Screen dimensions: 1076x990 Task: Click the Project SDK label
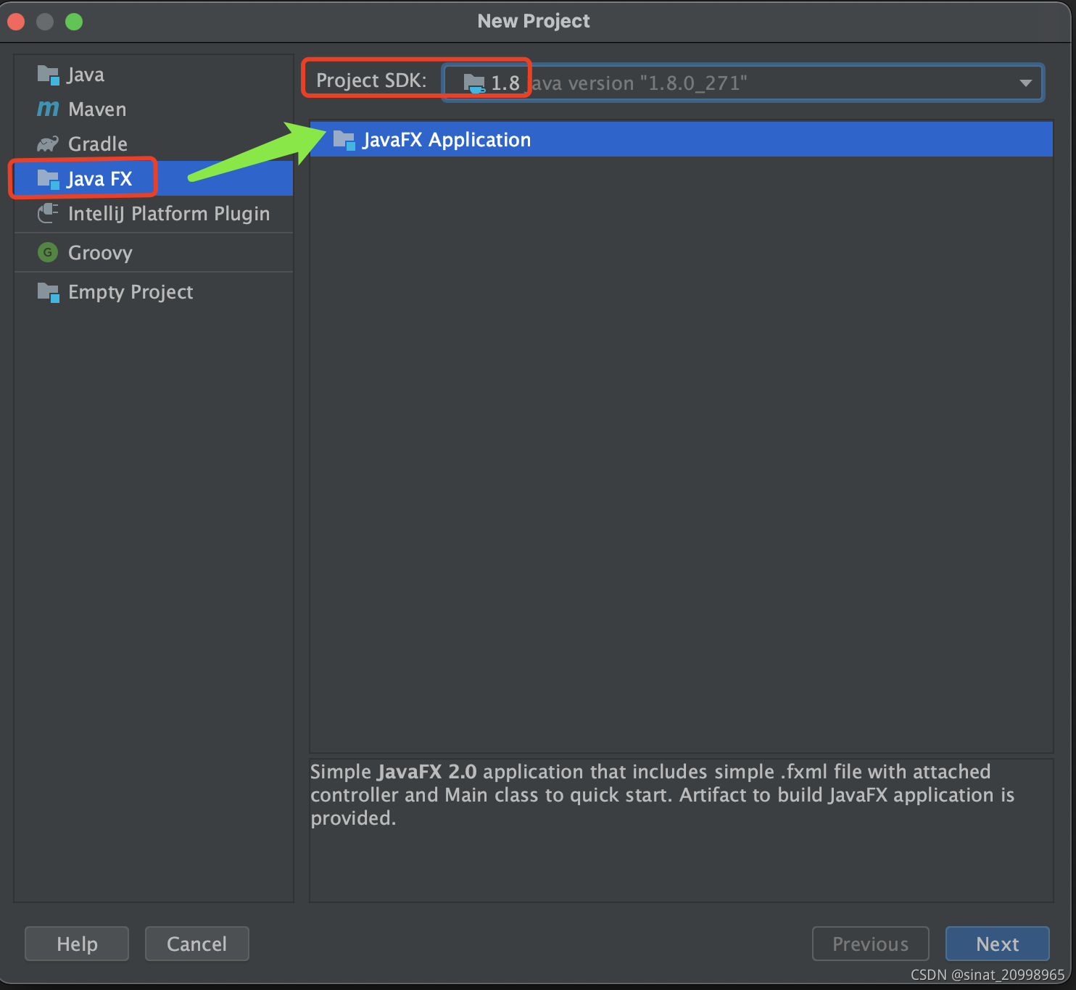click(371, 80)
